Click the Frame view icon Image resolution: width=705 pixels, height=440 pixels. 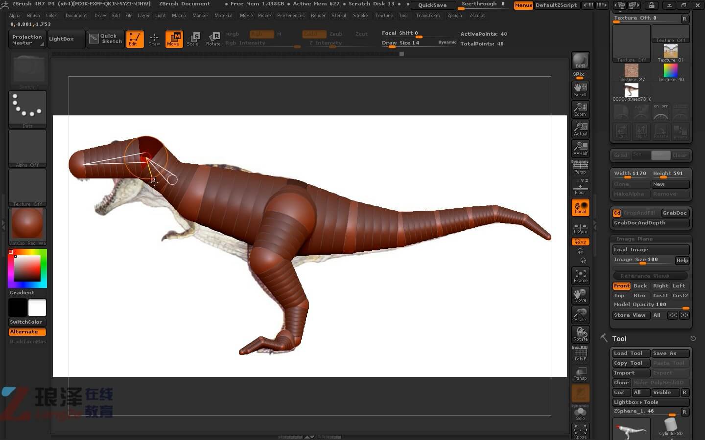pos(580,276)
